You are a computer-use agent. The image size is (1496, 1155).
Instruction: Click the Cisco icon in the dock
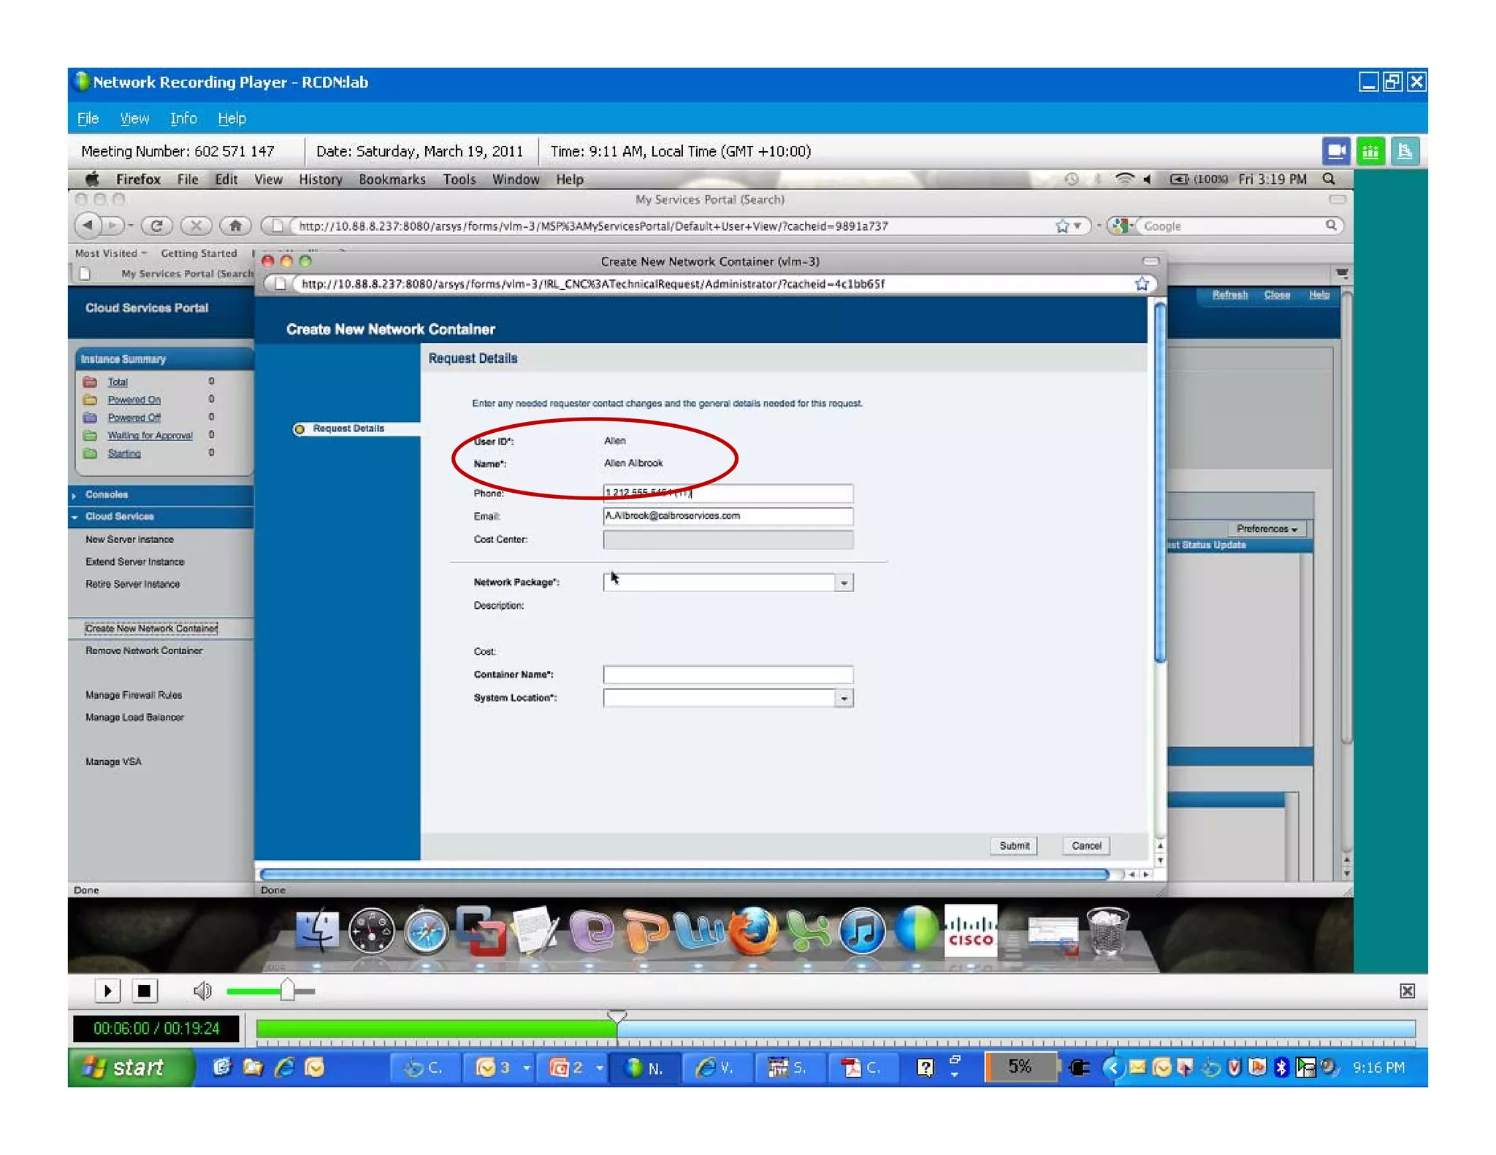pyautogui.click(x=970, y=929)
